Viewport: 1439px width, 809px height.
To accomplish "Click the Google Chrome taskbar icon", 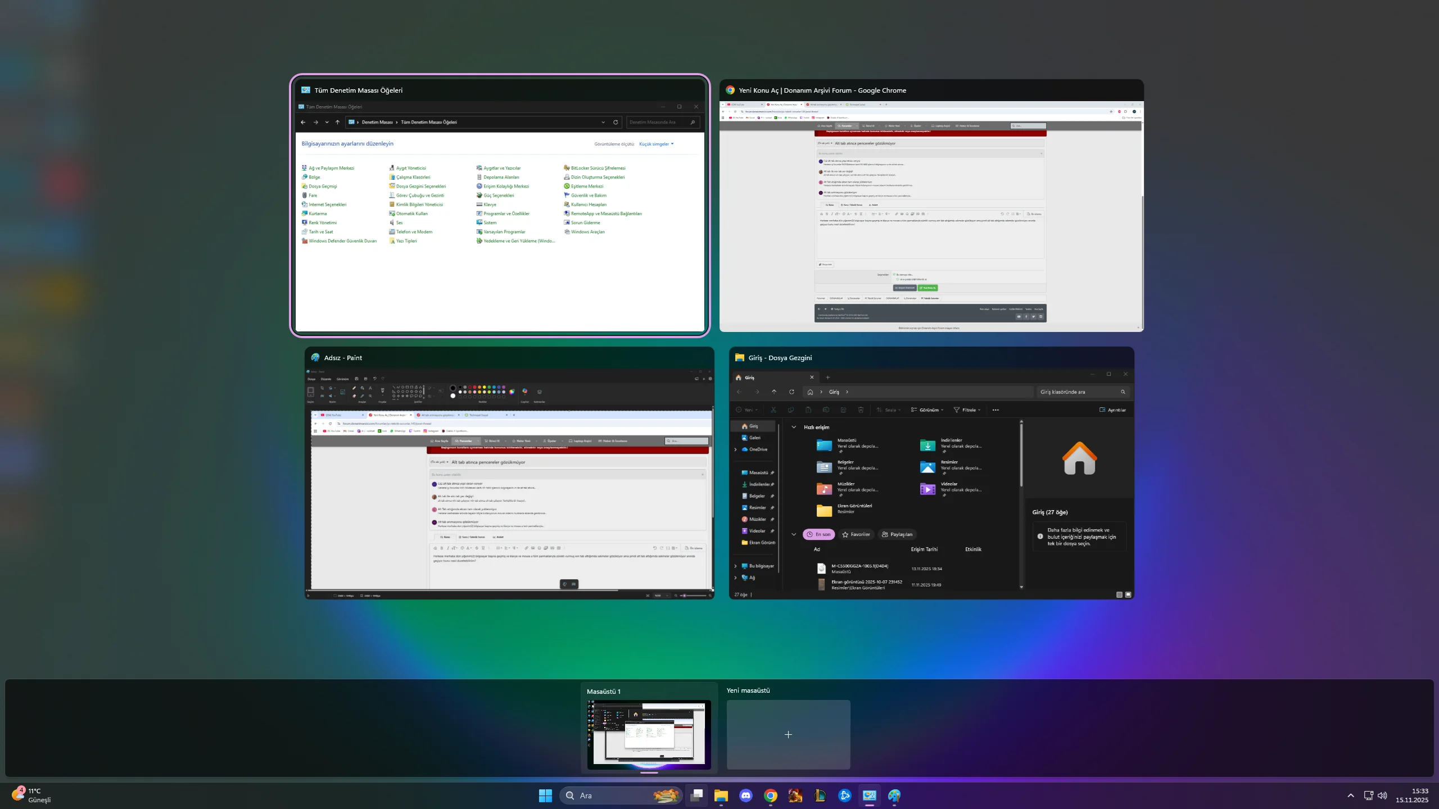I will click(771, 796).
